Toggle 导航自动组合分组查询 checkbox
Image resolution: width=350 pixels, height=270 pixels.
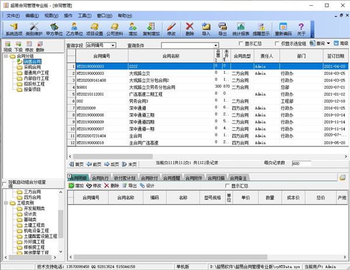[x=5, y=184]
